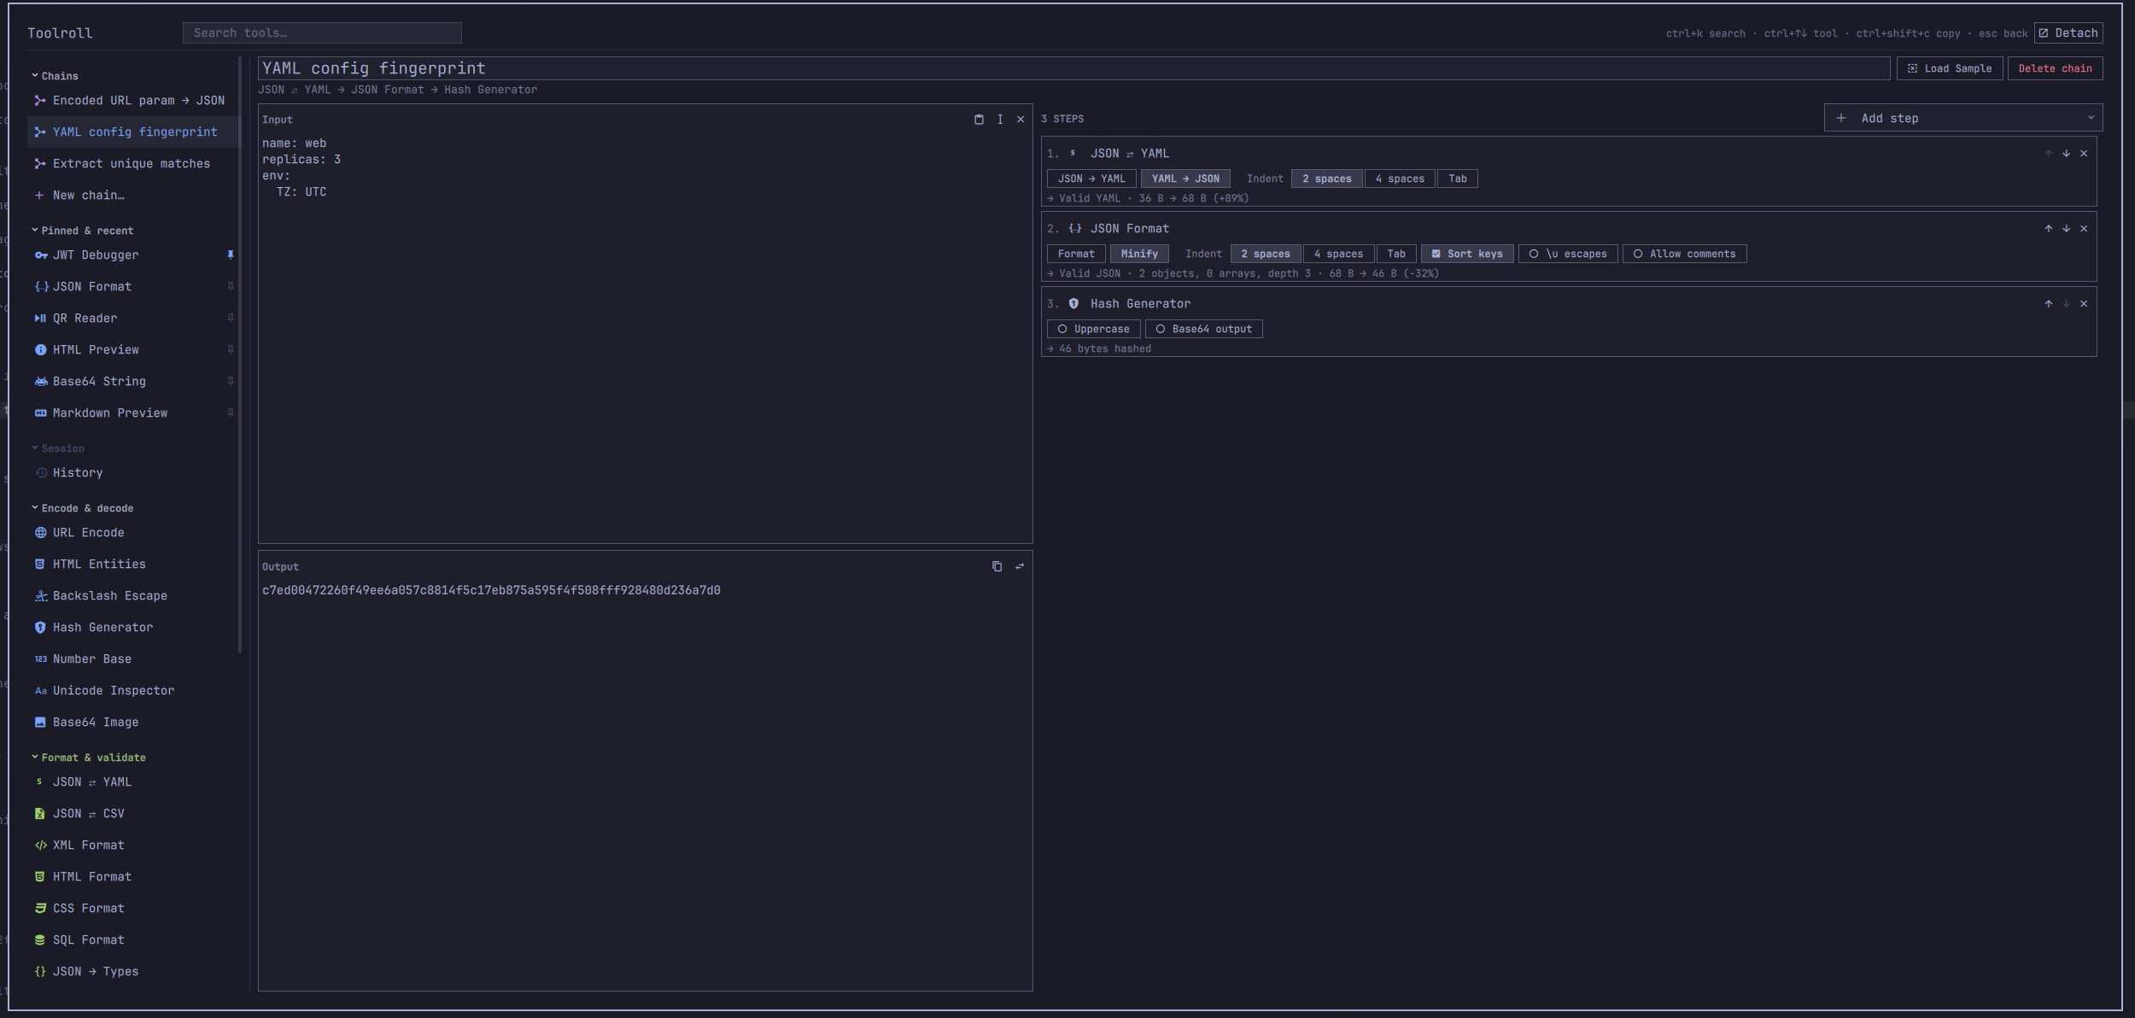Enable the Base64 output option
The width and height of the screenshot is (2135, 1018).
[x=1203, y=329]
